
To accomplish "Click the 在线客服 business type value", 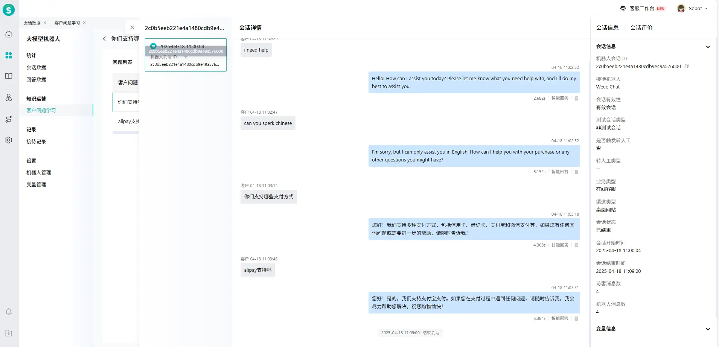I will point(606,189).
